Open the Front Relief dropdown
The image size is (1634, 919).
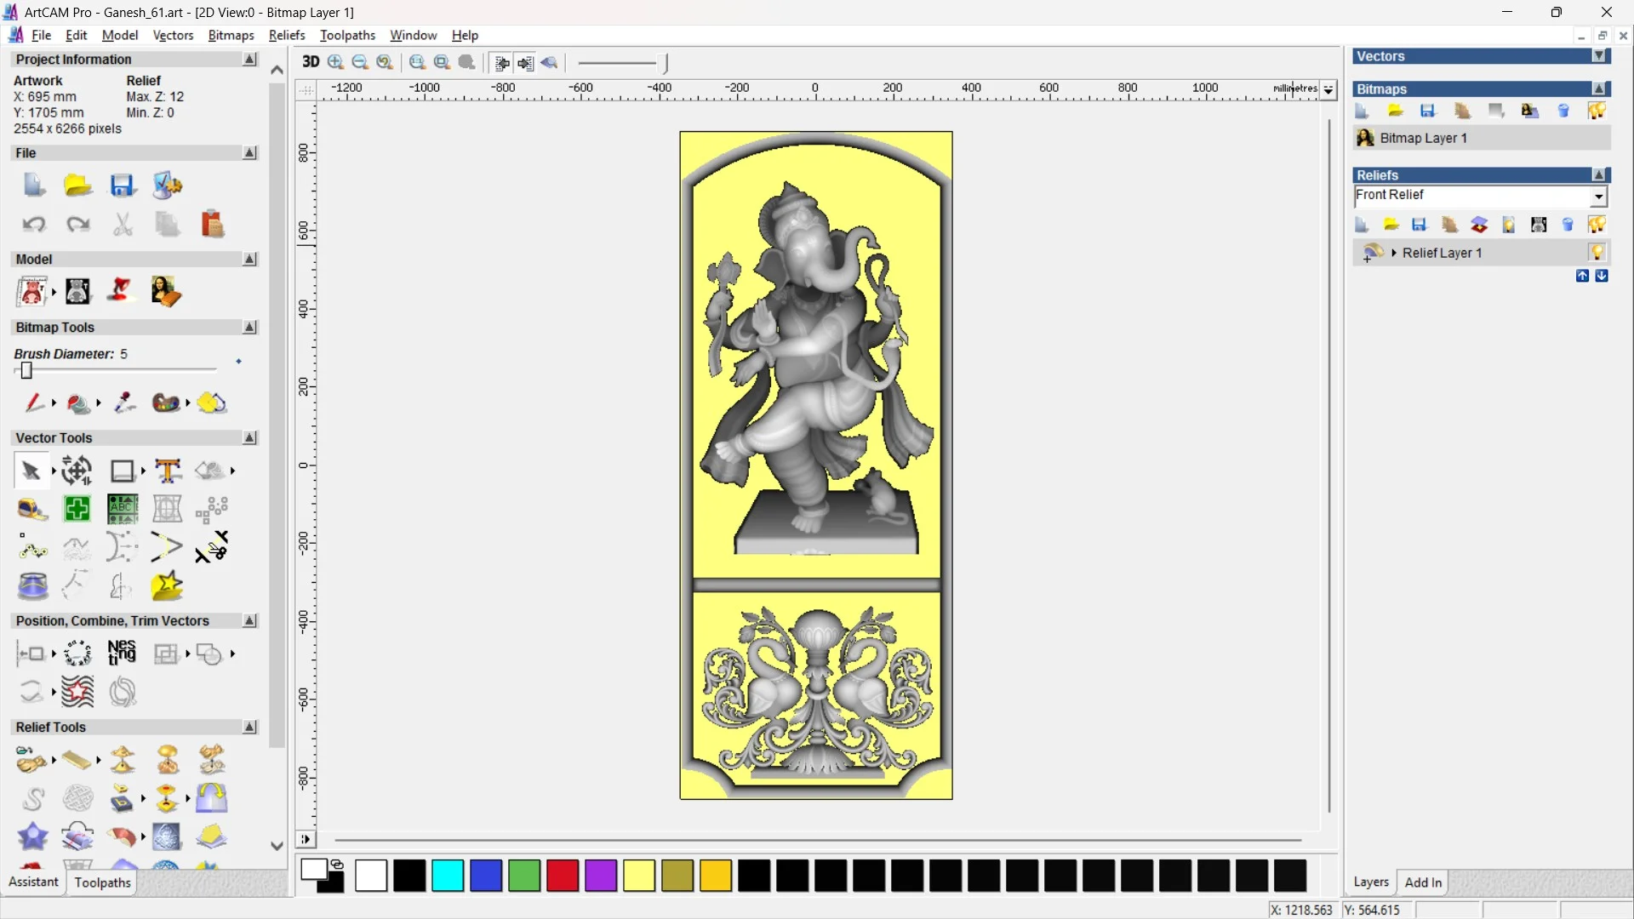pos(1599,197)
